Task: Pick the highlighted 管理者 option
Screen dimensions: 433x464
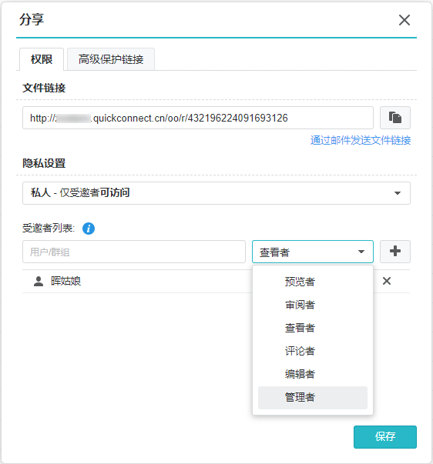Action: pyautogui.click(x=312, y=397)
